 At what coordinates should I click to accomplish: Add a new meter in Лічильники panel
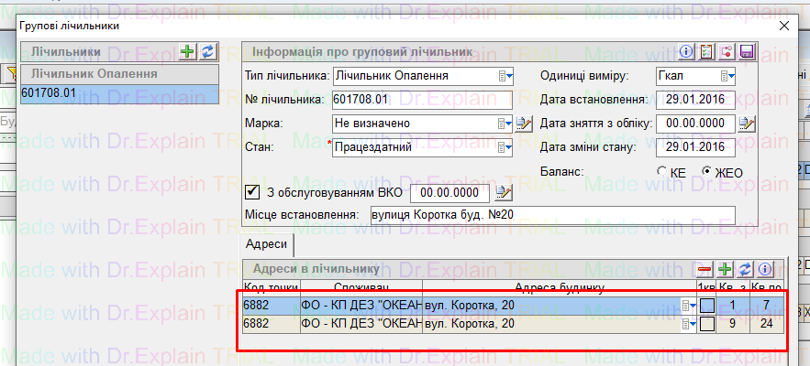click(x=188, y=51)
